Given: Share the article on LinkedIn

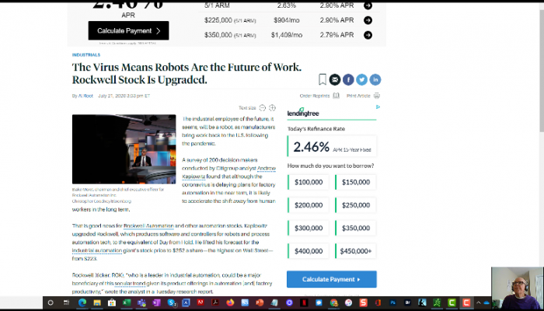Looking at the screenshot, I should [x=375, y=79].
